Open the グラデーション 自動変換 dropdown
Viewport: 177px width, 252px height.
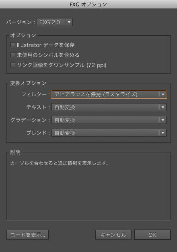point(109,120)
